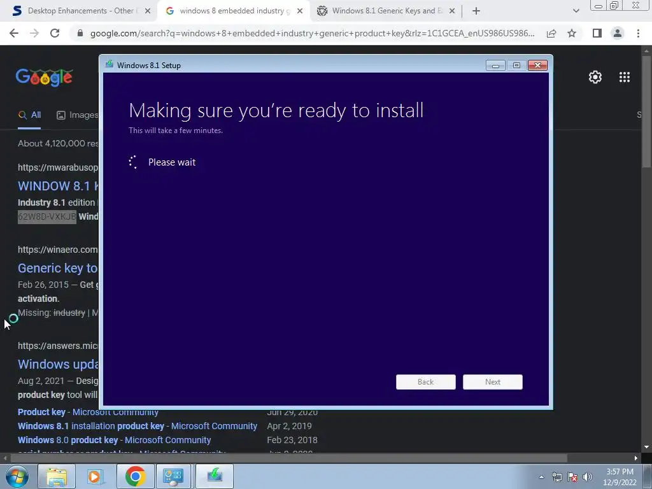Open Chrome side panel icon

597,33
